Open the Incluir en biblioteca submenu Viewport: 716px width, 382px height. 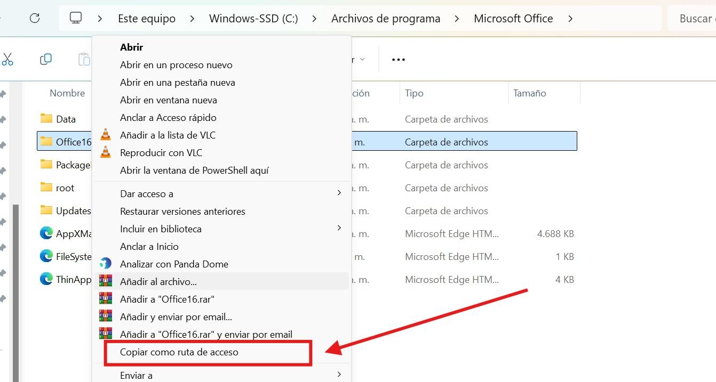339,228
